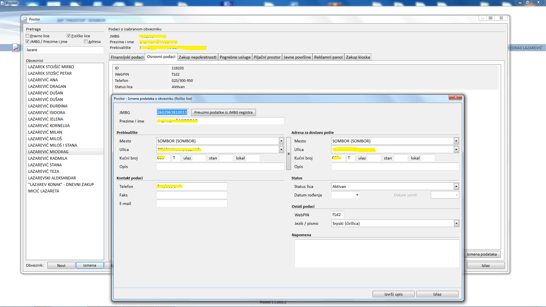
Task: Select LAZAREVIĆ RADMILA in list
Action: (x=65, y=158)
